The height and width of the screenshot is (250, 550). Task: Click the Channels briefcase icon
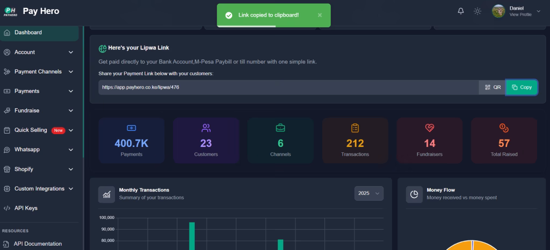pyautogui.click(x=280, y=128)
